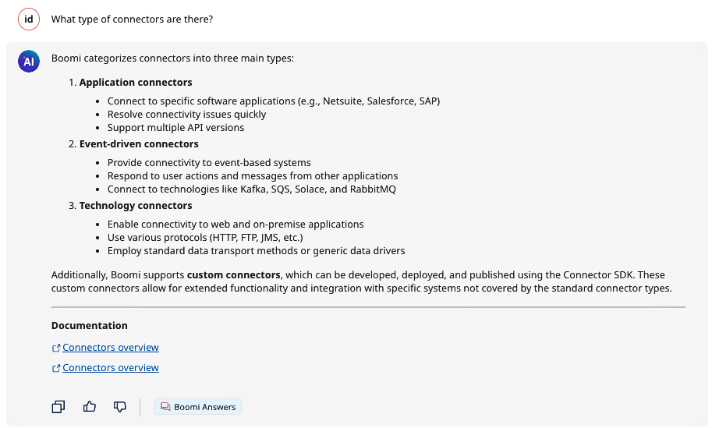Image resolution: width=712 pixels, height=428 pixels.
Task: Click 'Enable connectivity to web and on-premise applications'
Action: pos(236,225)
